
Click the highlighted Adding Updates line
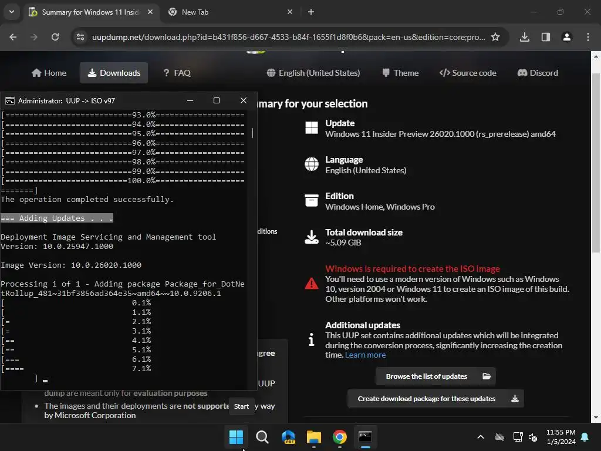(57, 218)
